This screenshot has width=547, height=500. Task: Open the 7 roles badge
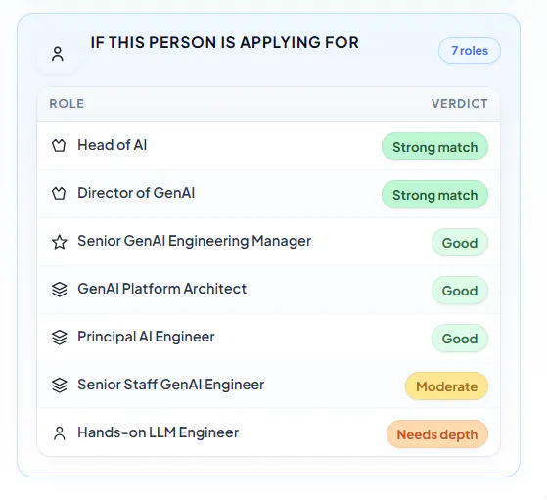pos(470,51)
